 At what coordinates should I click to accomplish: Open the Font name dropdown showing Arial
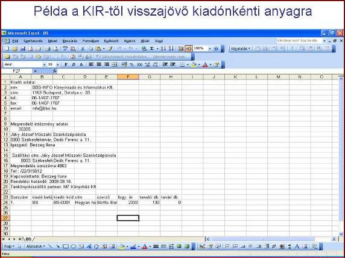click(44, 64)
